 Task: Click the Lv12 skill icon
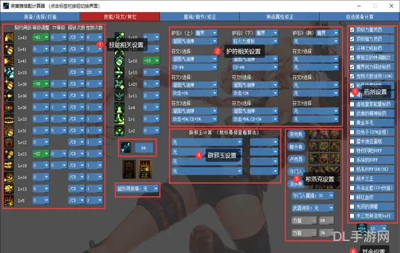point(9,142)
